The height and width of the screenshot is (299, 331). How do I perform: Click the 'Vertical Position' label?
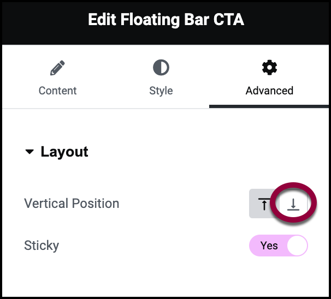click(x=72, y=204)
